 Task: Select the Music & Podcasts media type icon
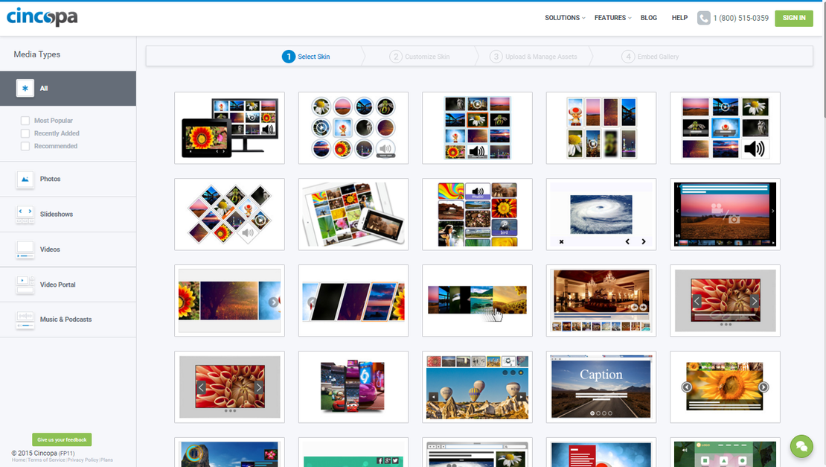pyautogui.click(x=25, y=320)
